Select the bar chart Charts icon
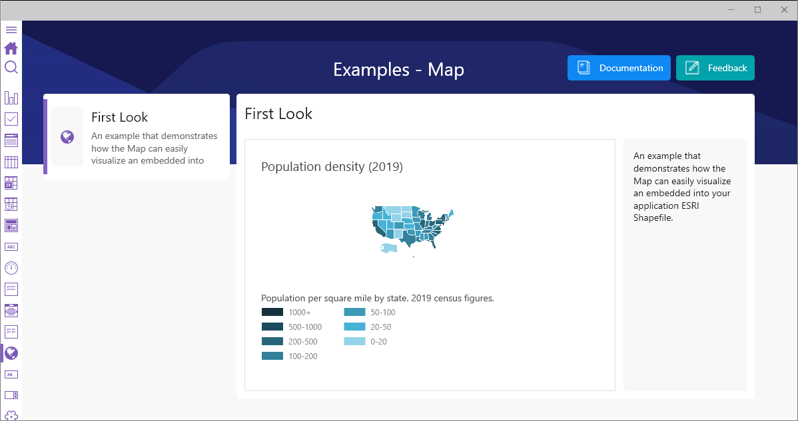 pyautogui.click(x=11, y=97)
